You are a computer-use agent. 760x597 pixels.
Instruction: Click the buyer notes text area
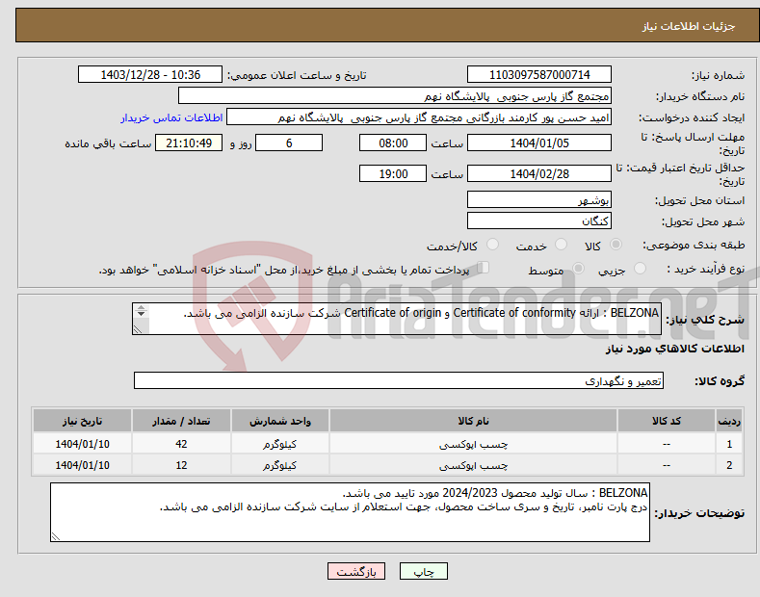click(350, 512)
